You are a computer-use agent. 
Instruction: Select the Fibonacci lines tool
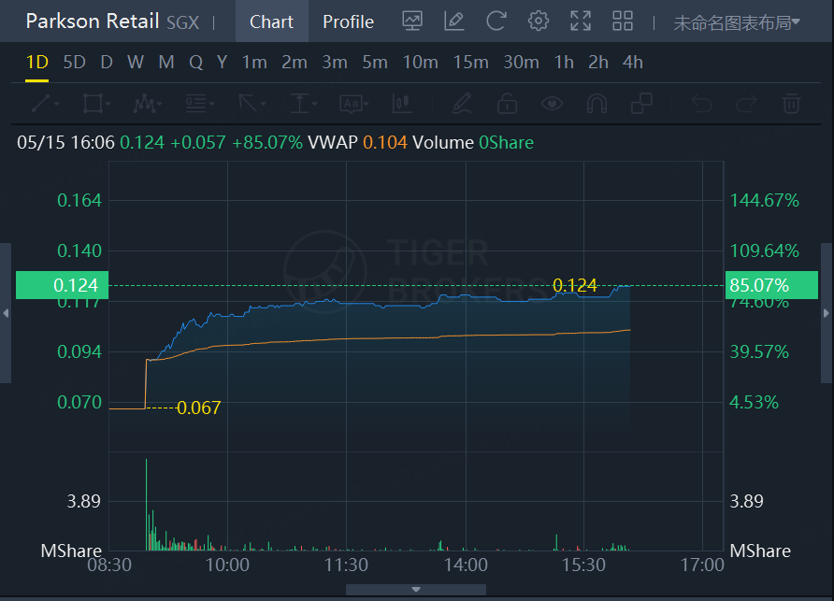tap(195, 104)
